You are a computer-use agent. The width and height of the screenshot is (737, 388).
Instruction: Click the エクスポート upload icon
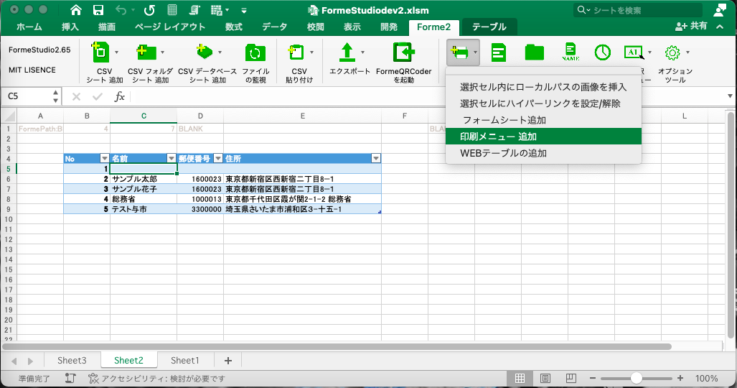(x=347, y=52)
